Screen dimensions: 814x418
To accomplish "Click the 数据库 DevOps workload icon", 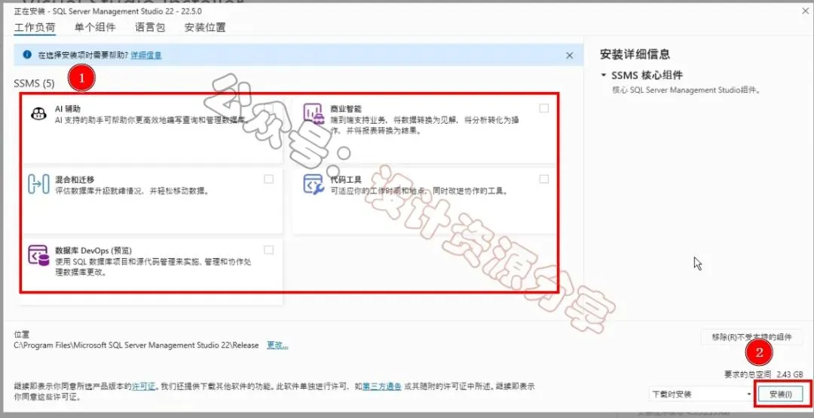I will (x=38, y=255).
